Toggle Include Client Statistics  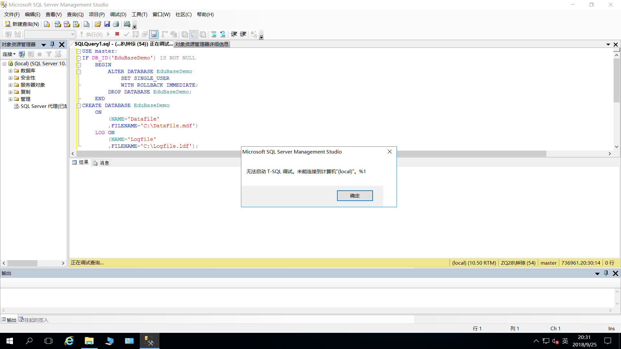[x=174, y=34]
